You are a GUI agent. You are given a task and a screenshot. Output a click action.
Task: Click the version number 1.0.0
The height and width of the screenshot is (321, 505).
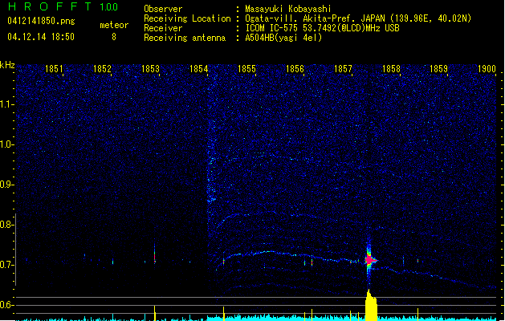[x=108, y=7]
